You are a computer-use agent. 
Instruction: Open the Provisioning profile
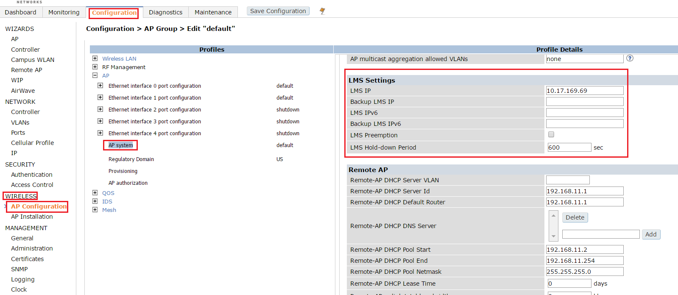pos(123,171)
